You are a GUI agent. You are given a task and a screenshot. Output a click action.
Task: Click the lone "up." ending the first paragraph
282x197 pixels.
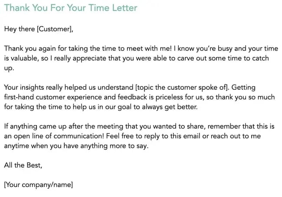coord(9,68)
